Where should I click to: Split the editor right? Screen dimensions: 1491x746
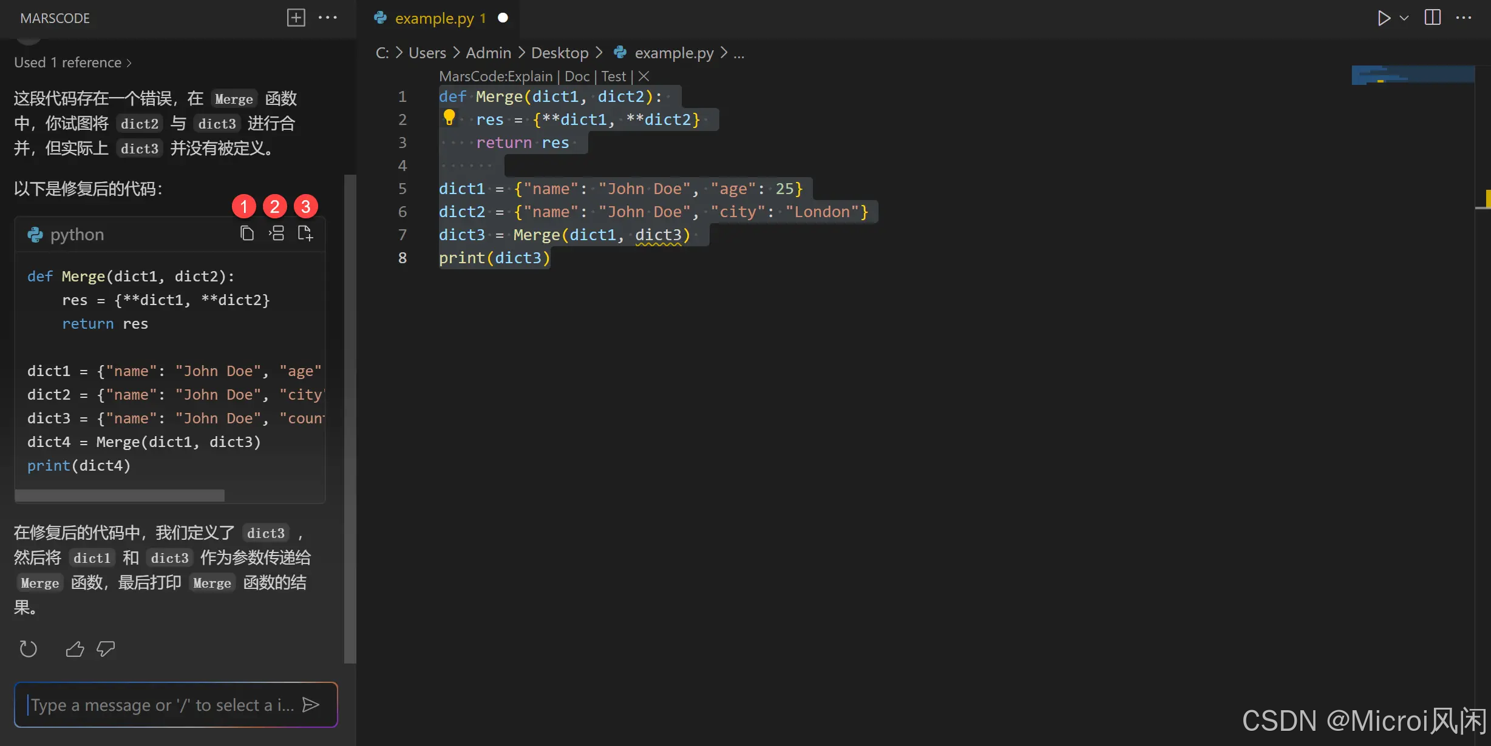pyautogui.click(x=1433, y=18)
